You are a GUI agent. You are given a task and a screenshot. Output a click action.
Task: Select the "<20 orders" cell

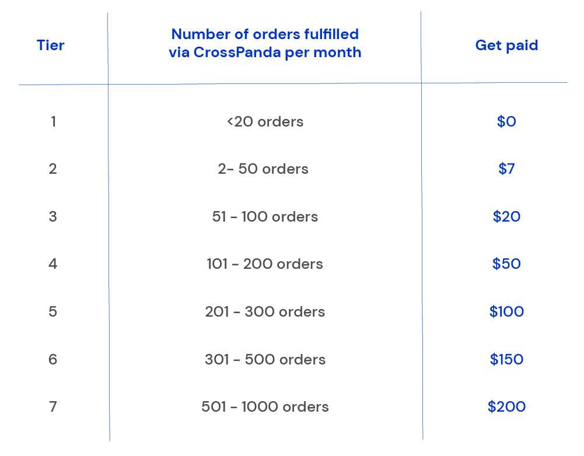(265, 122)
